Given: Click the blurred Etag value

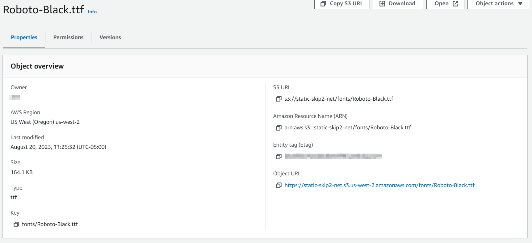Looking at the screenshot, I should pos(333,156).
